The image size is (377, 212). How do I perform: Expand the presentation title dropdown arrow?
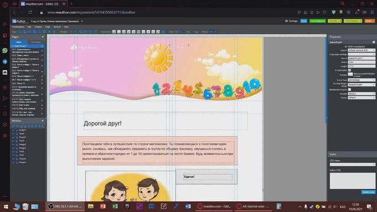pos(82,21)
